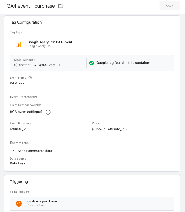Click Google tag found in this container text
Viewport: 185px width, 212px height.
(123, 63)
